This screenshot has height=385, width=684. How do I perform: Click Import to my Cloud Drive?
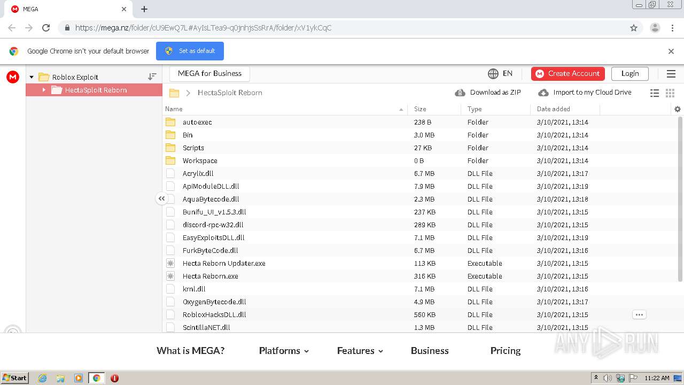585,93
